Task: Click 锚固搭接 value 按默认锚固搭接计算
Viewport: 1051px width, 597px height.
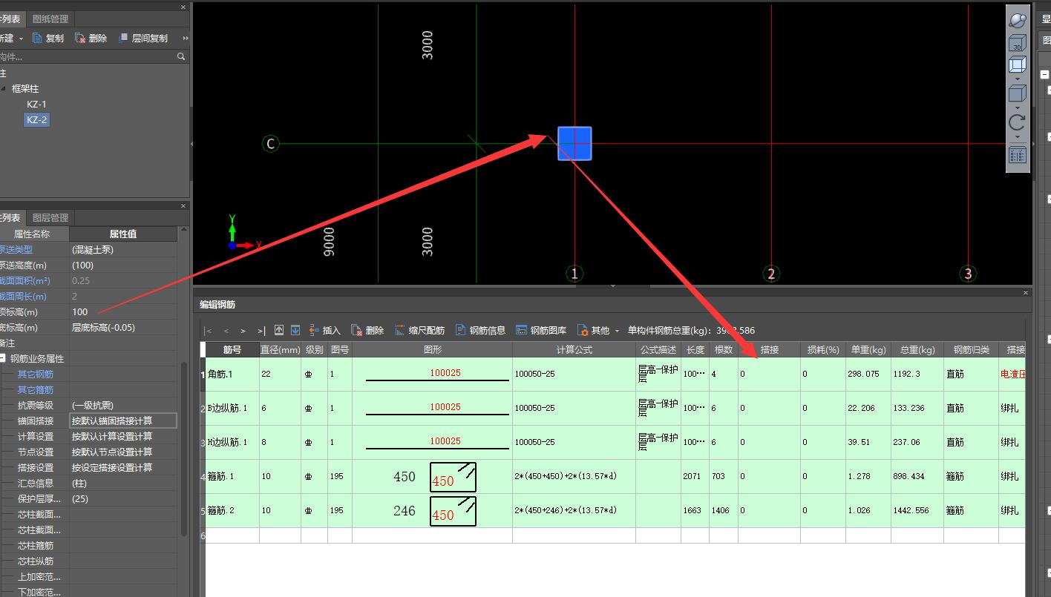Action: tap(123, 420)
